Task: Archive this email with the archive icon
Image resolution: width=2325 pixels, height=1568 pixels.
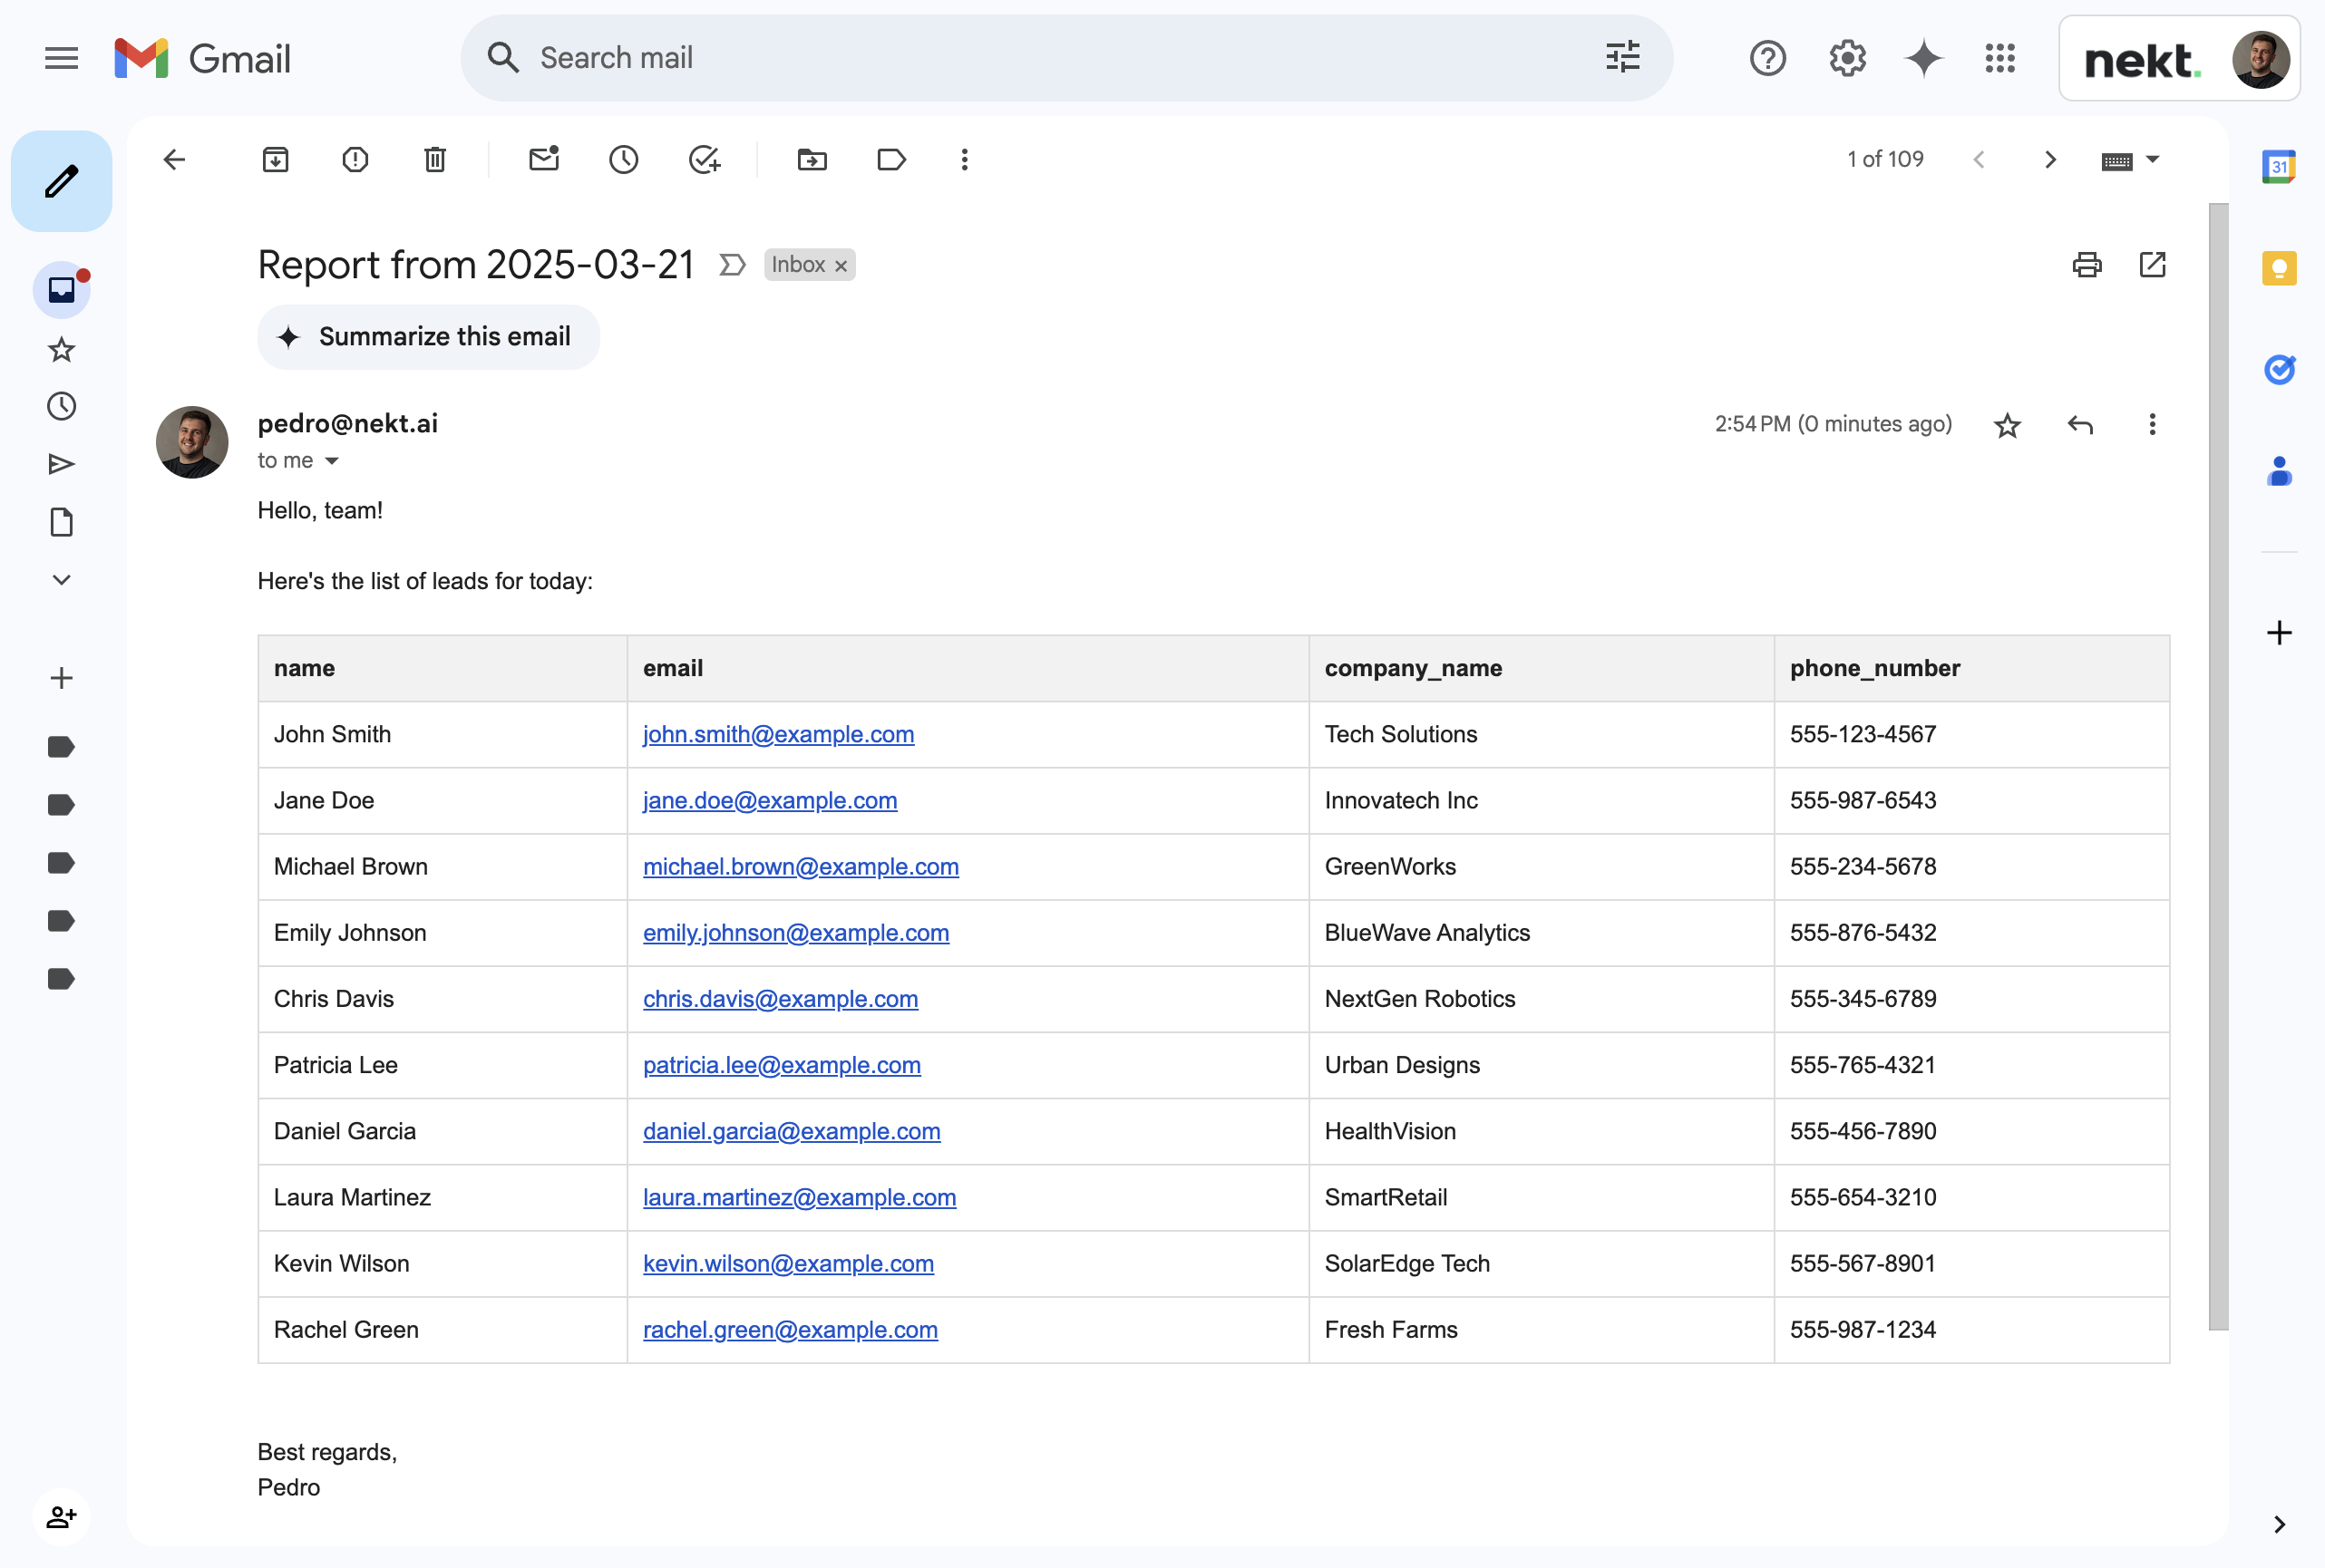Action: [x=275, y=160]
